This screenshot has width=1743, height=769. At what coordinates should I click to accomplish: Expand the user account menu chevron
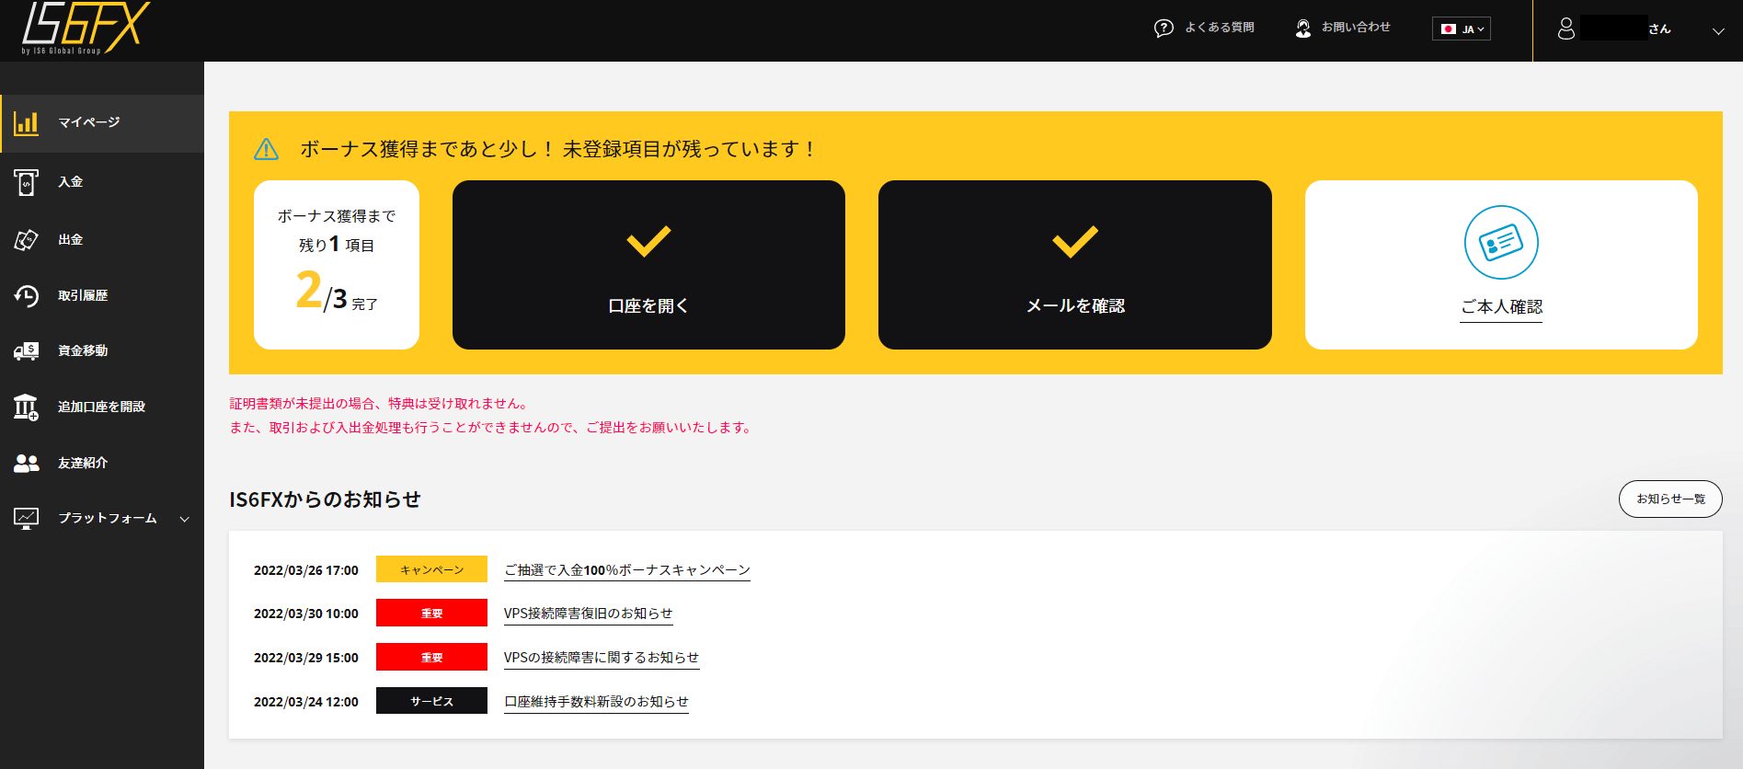(x=1718, y=30)
